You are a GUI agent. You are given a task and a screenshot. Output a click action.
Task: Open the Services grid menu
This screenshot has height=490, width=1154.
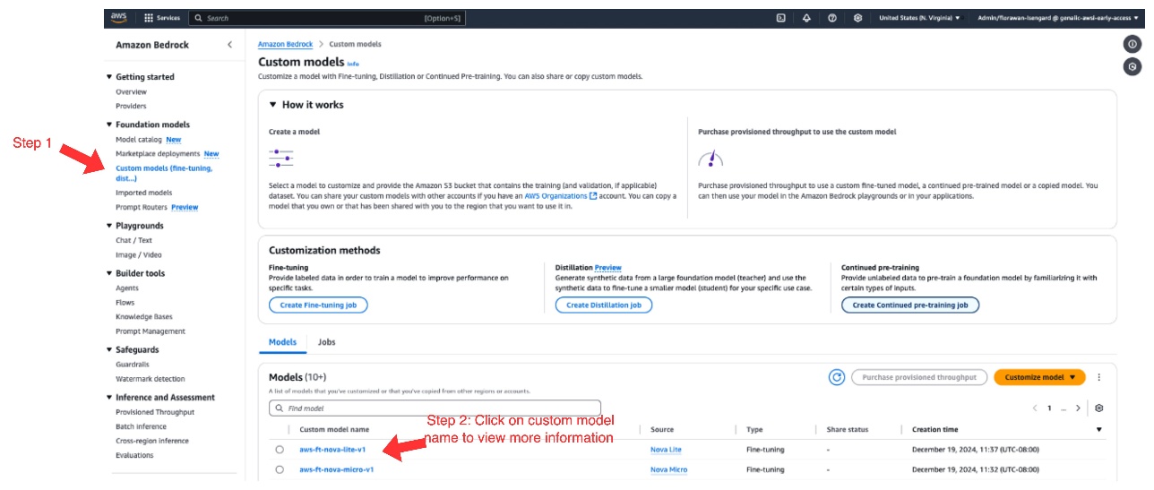click(x=161, y=18)
